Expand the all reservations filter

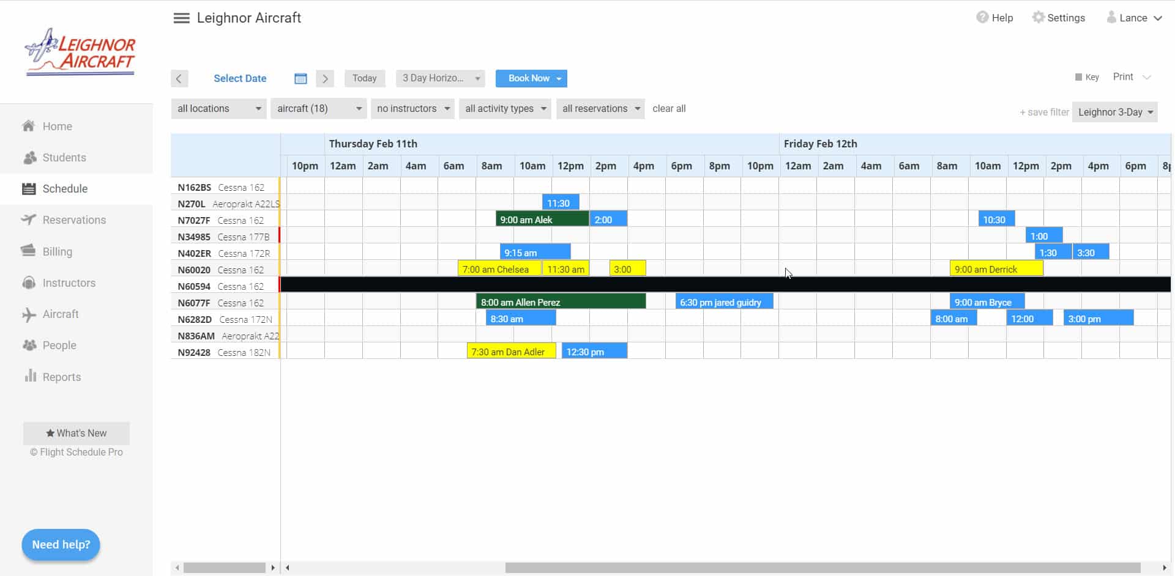tap(600, 109)
